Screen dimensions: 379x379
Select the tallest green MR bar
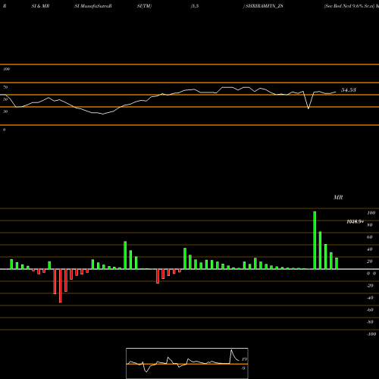pyautogui.click(x=315, y=240)
